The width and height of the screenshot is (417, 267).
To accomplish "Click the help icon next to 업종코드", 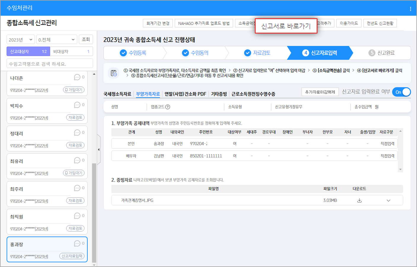I will [x=168, y=107].
